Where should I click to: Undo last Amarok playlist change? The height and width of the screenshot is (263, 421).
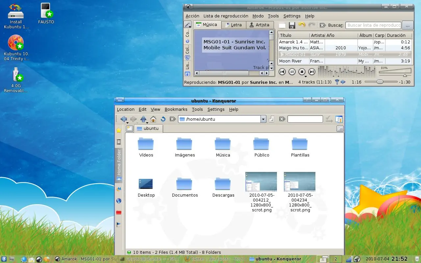(x=302, y=25)
